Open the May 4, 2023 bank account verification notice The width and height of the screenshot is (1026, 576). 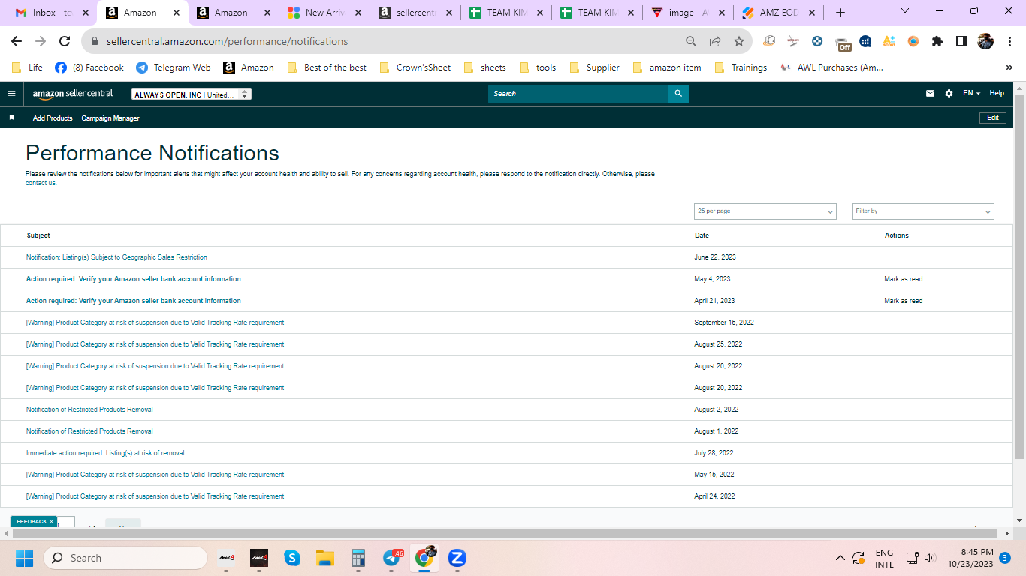(134, 279)
